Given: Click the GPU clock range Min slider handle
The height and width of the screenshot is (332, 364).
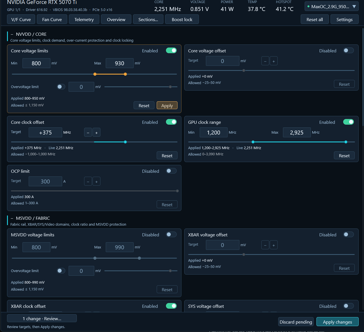Looking at the screenshot, I should [253, 142].
